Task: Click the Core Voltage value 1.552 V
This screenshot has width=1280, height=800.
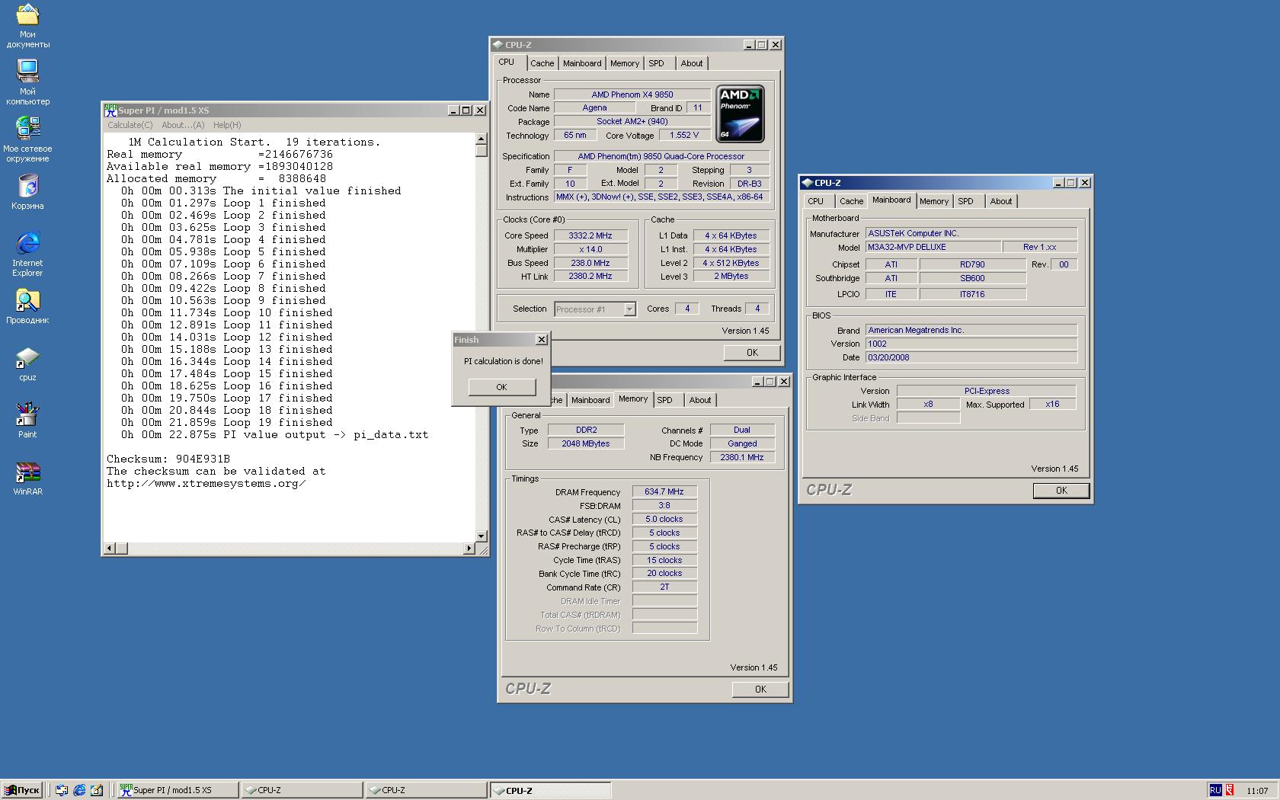Action: tap(684, 135)
